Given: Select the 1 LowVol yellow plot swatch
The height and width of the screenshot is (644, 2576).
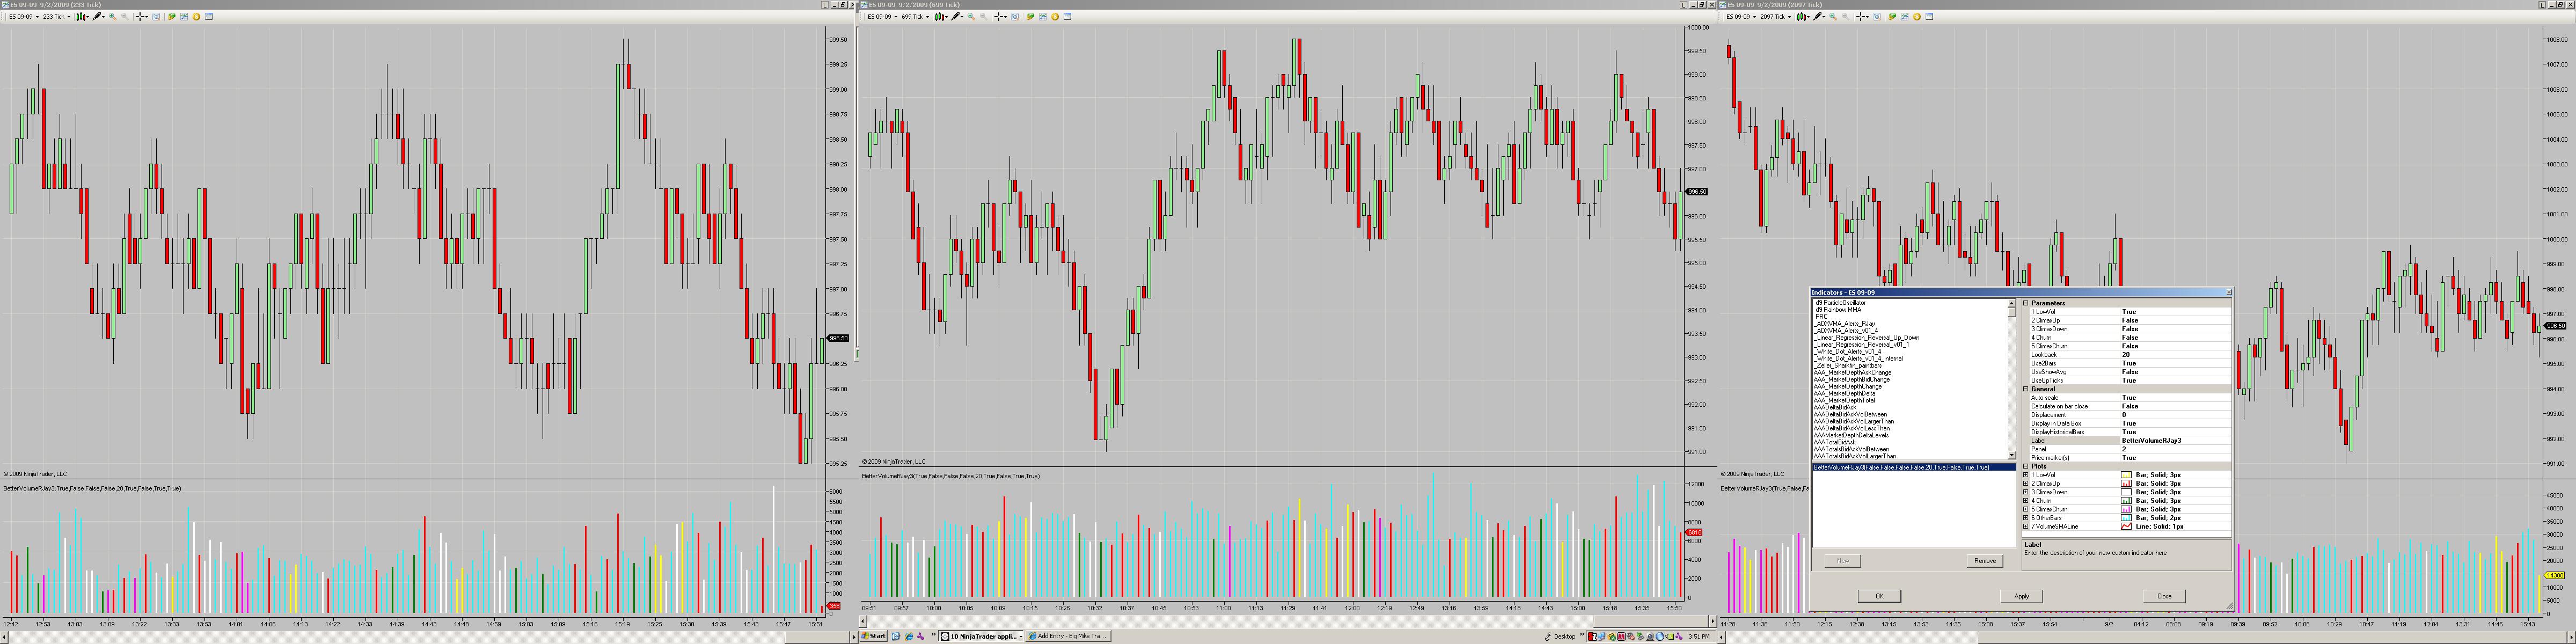Looking at the screenshot, I should 2127,475.
